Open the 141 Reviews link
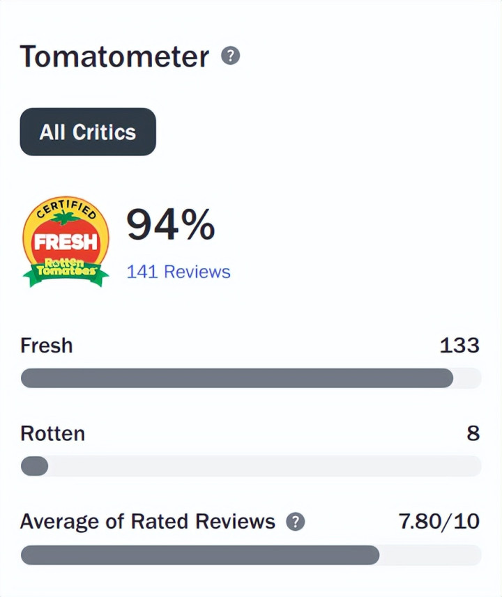The width and height of the screenshot is (502, 597). point(178,272)
